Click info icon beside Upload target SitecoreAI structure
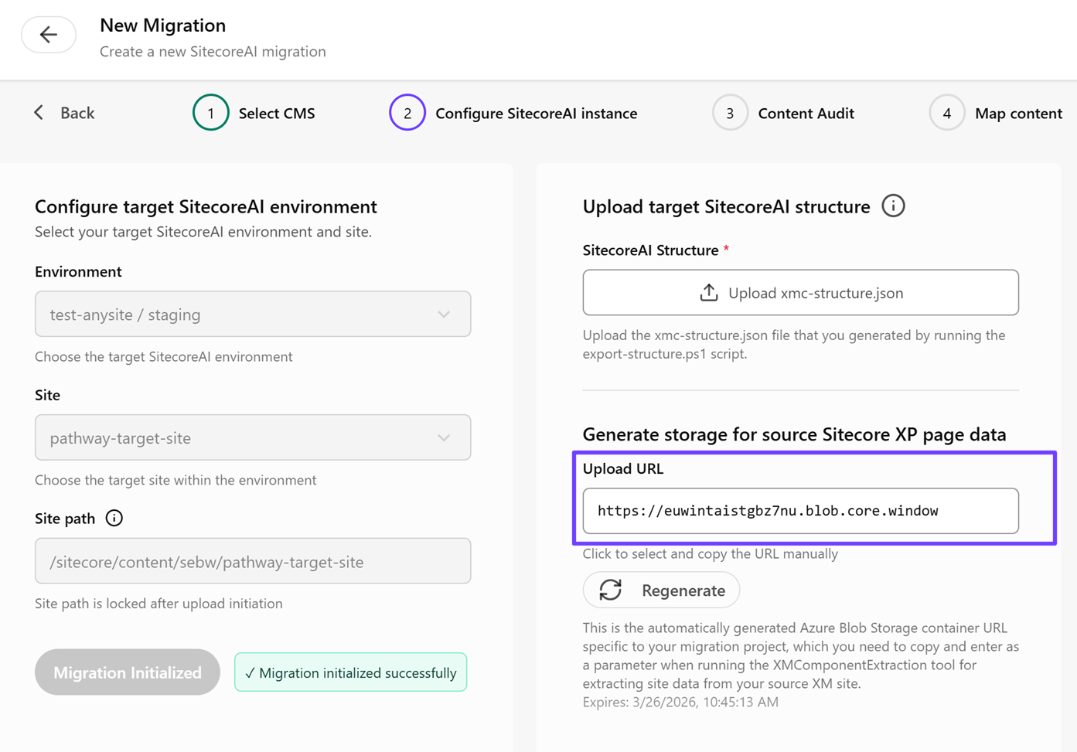This screenshot has width=1077, height=752. pyautogui.click(x=894, y=206)
